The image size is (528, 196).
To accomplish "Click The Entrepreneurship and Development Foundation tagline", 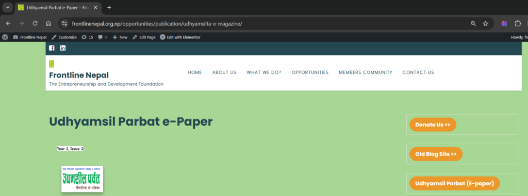I will [x=106, y=84].
